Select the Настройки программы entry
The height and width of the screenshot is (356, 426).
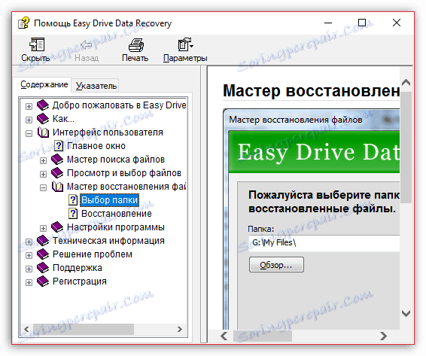pyautogui.click(x=116, y=227)
